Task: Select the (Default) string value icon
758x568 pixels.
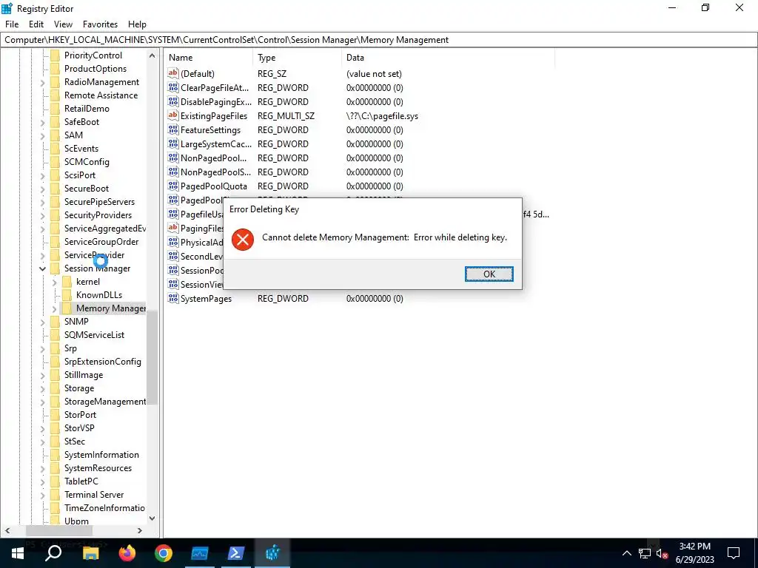Action: [x=173, y=73]
